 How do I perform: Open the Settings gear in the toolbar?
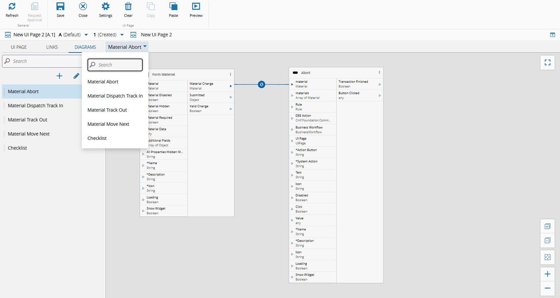[105, 7]
